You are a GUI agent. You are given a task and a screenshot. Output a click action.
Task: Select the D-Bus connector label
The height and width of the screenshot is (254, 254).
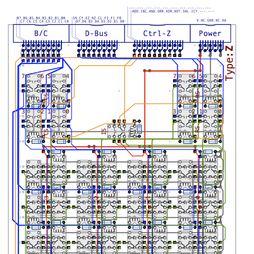click(96, 34)
